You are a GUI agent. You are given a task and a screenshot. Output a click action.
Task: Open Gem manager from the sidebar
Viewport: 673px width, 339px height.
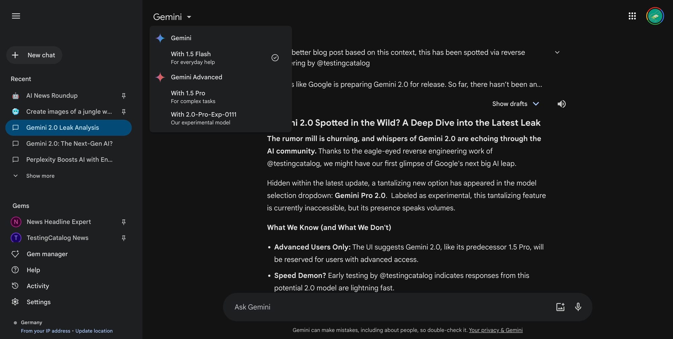point(47,254)
